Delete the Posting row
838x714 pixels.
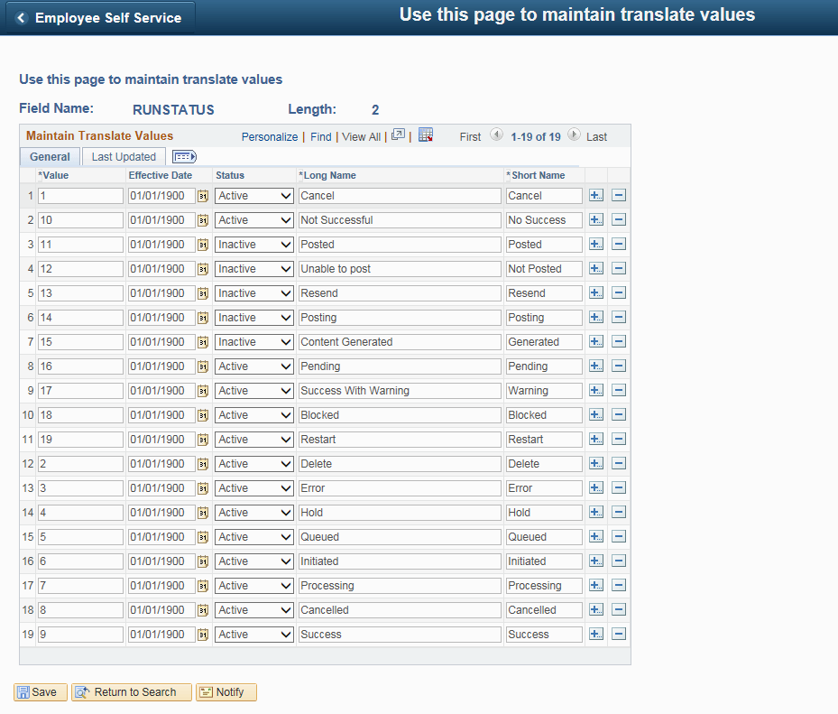tap(618, 318)
